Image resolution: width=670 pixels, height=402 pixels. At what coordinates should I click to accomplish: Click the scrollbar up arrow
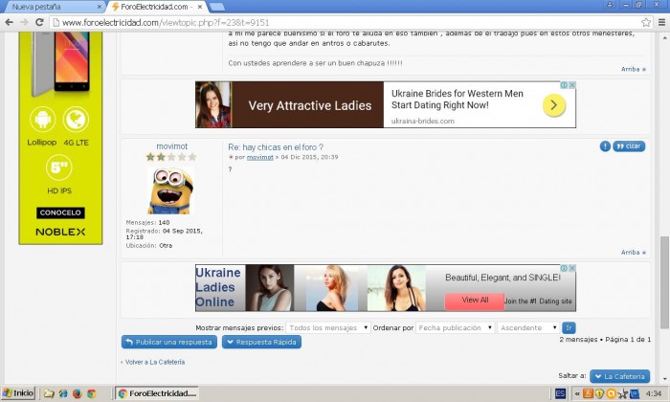(x=664, y=38)
